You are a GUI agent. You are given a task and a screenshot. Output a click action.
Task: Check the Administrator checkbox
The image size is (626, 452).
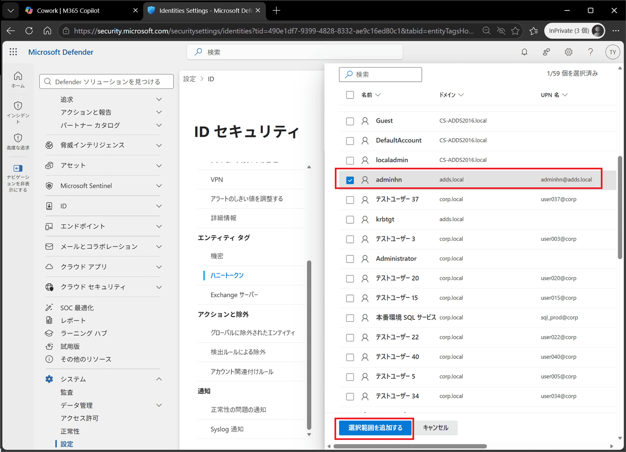point(350,259)
